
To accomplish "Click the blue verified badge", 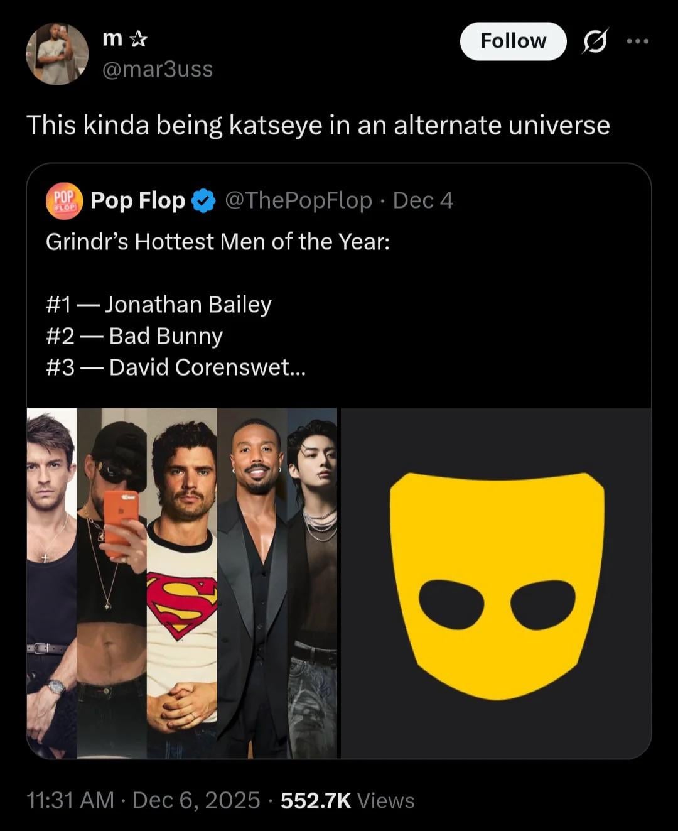I will pyautogui.click(x=203, y=201).
